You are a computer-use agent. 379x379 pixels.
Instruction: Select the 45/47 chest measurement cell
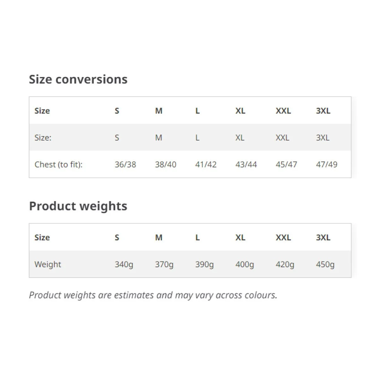click(286, 165)
